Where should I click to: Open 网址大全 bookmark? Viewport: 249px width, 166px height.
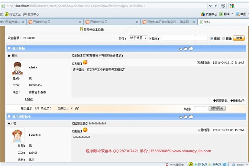coord(13,14)
